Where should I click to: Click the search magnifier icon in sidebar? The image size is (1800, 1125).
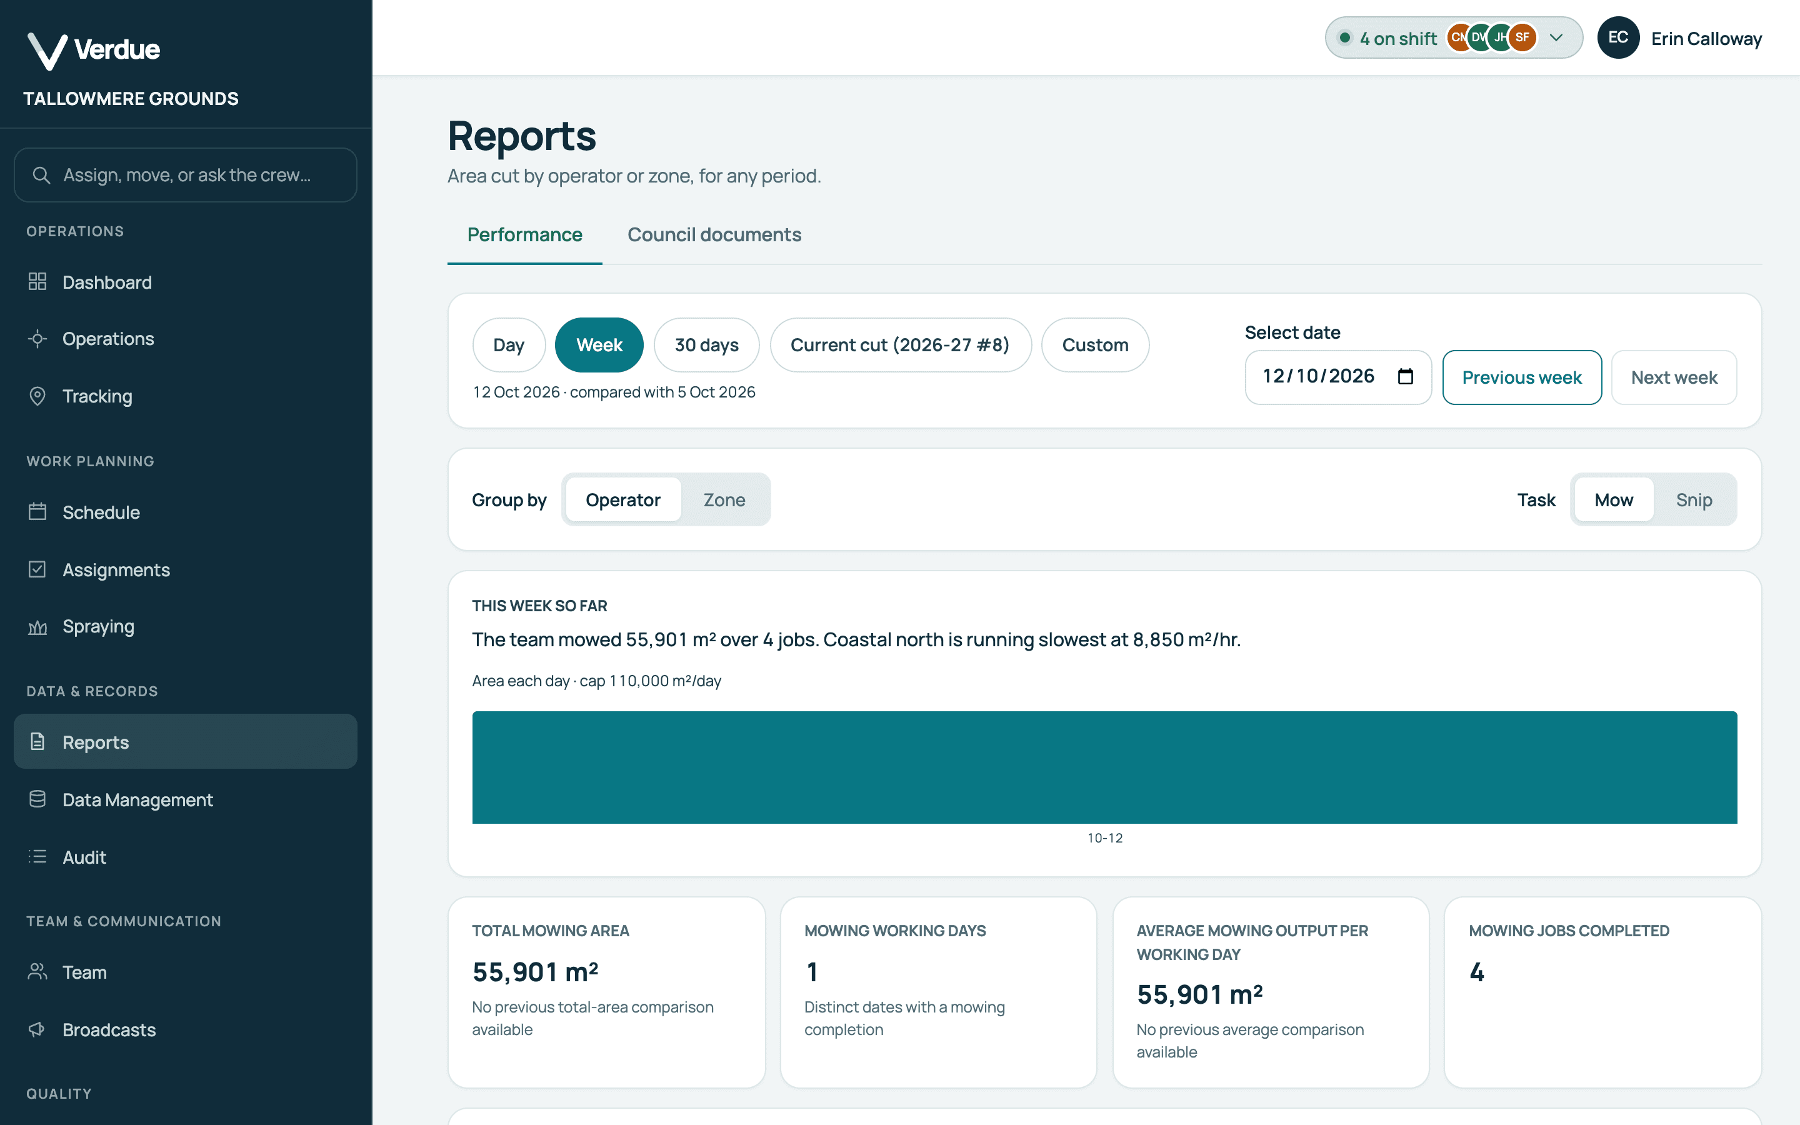[x=41, y=175]
